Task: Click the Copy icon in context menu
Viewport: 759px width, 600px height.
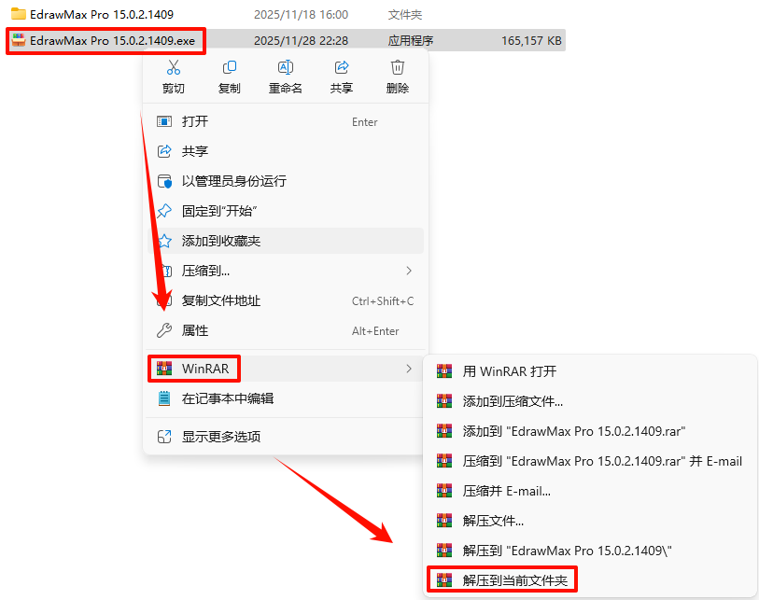Action: coord(230,67)
